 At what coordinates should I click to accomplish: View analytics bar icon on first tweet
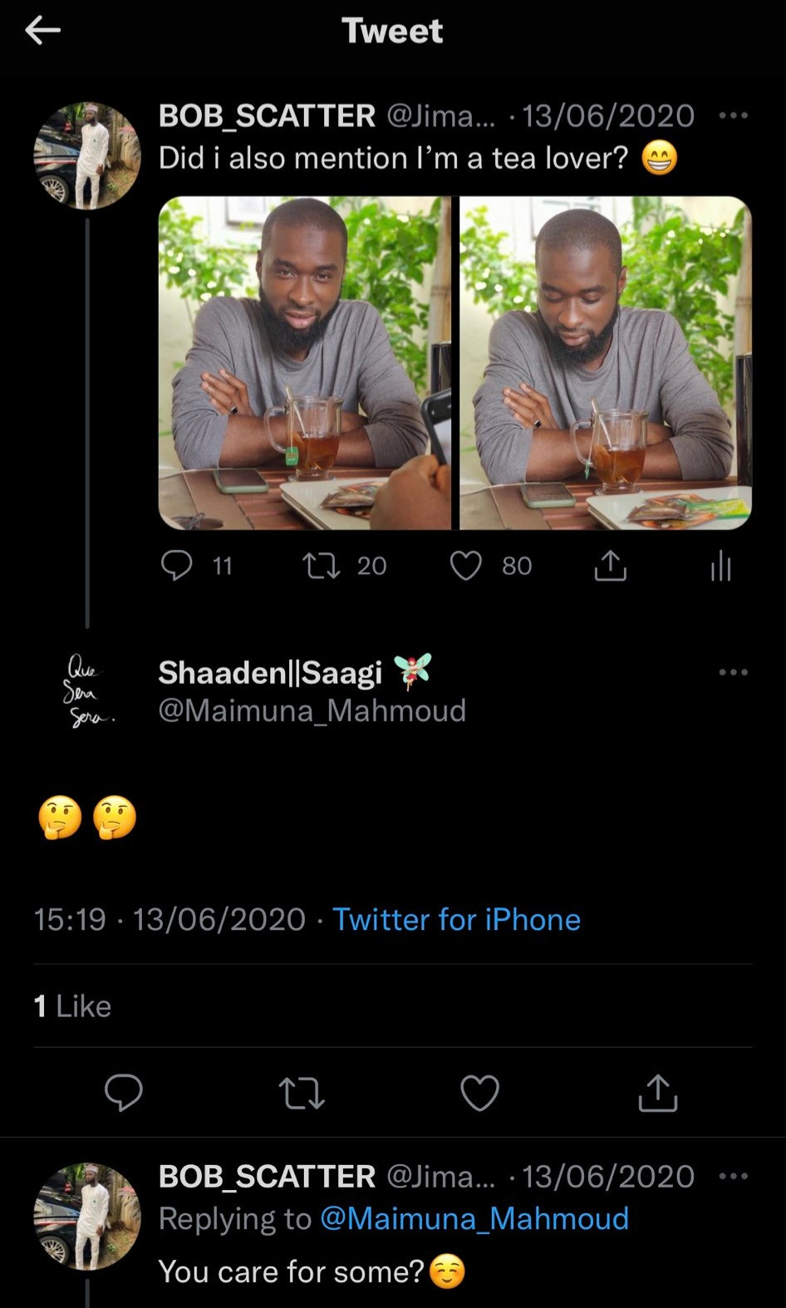pyautogui.click(x=720, y=566)
